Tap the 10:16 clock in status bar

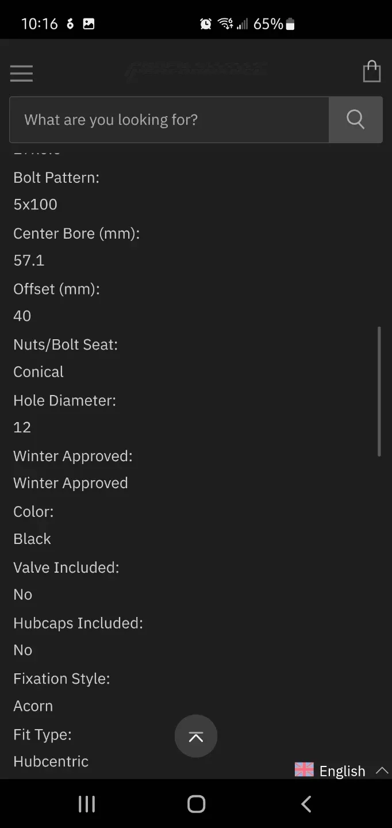click(x=39, y=24)
